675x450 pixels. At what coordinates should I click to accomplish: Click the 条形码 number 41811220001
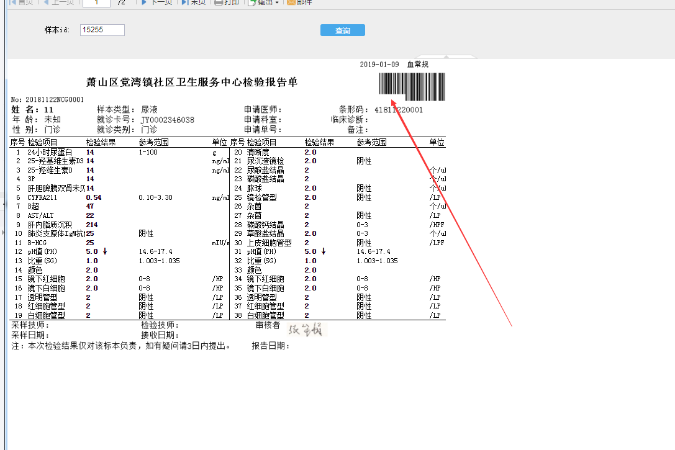click(399, 110)
